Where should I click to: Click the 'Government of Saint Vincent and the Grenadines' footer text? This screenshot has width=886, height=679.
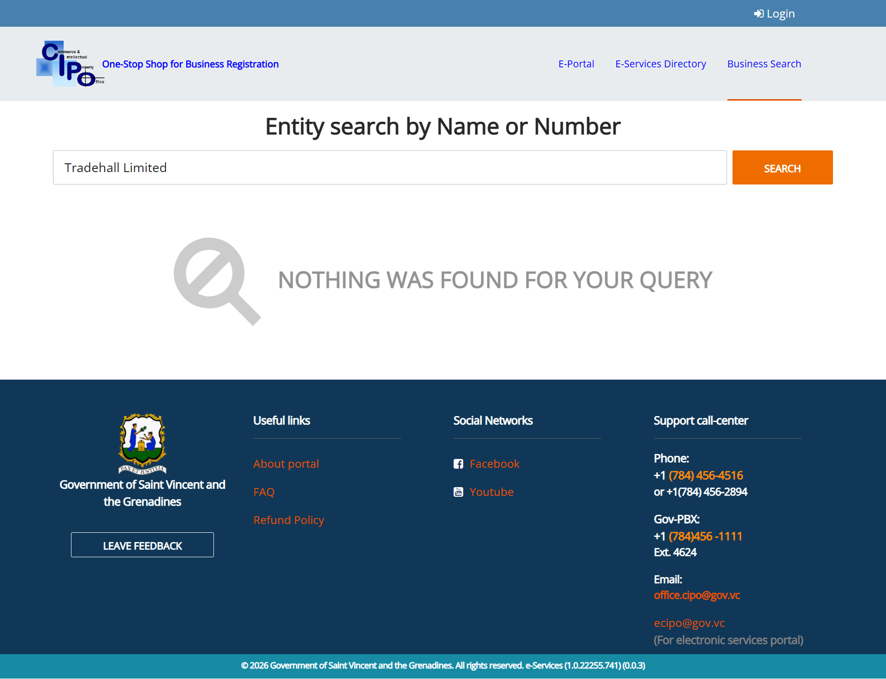[142, 493]
